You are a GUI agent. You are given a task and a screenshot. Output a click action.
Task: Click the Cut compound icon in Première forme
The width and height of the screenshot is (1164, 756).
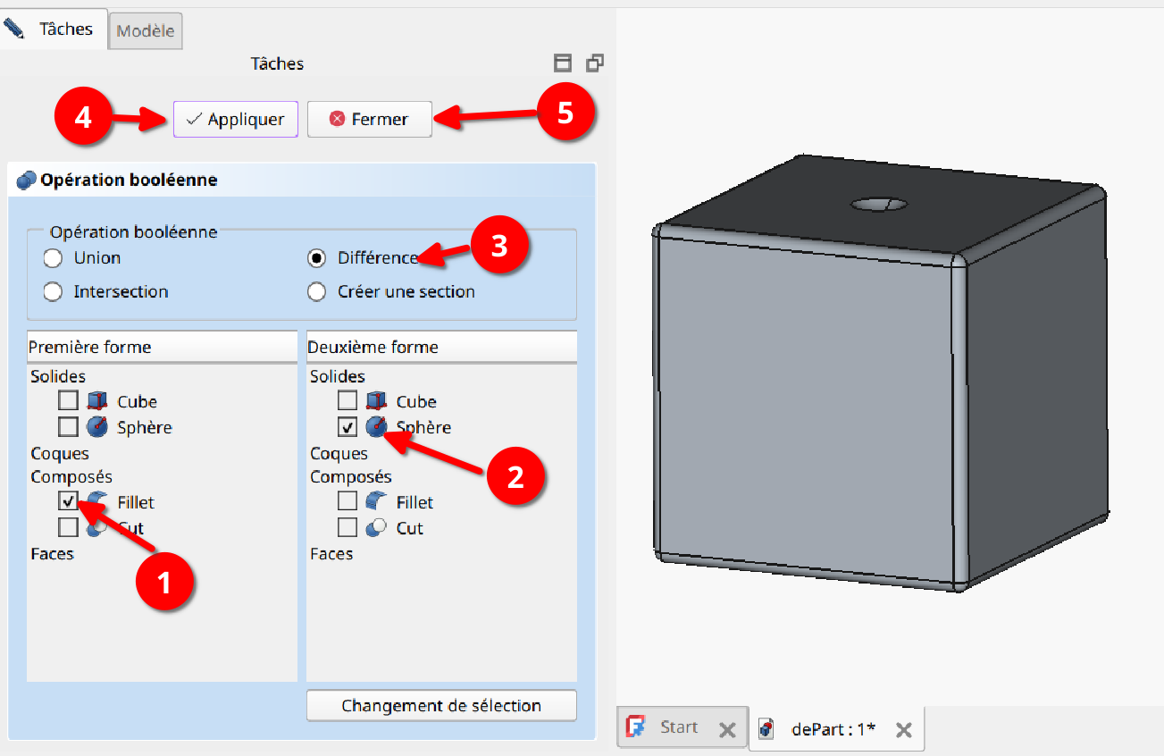[96, 527]
